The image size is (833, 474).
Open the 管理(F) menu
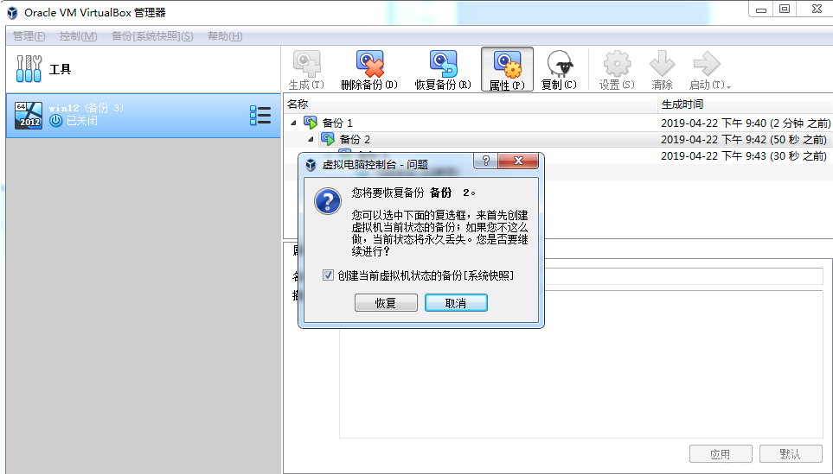pos(29,36)
